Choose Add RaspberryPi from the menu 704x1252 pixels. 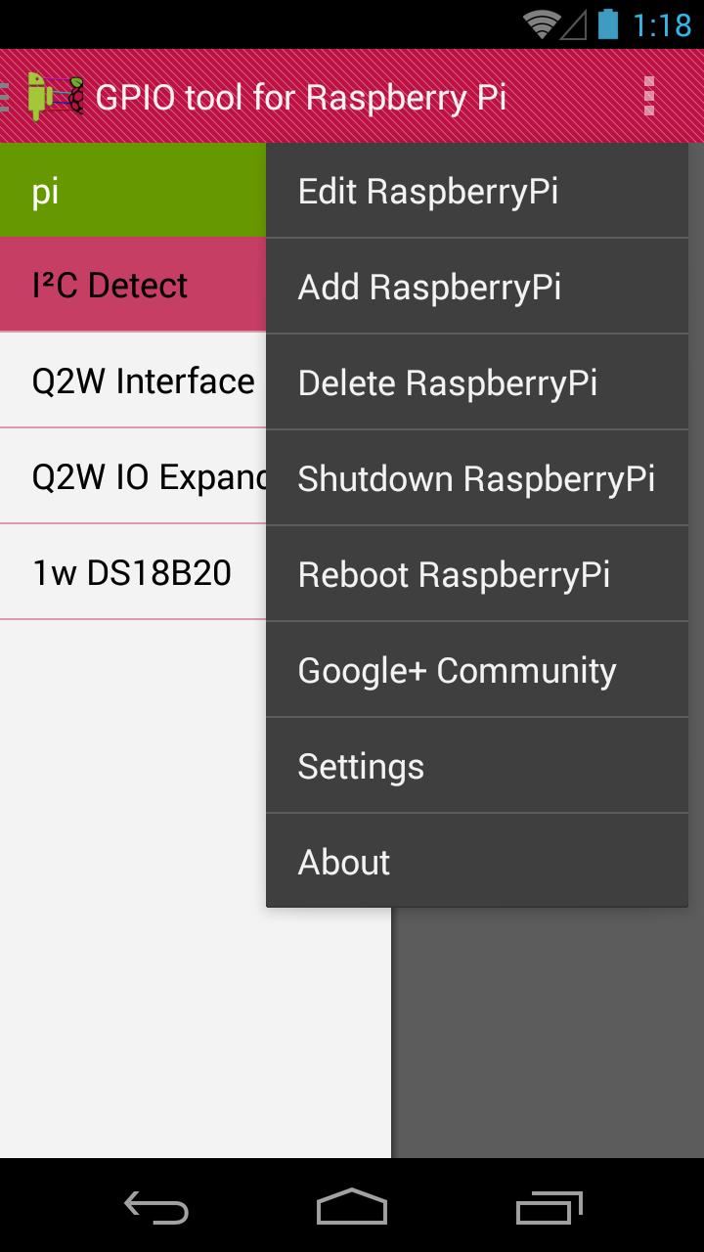pos(429,287)
